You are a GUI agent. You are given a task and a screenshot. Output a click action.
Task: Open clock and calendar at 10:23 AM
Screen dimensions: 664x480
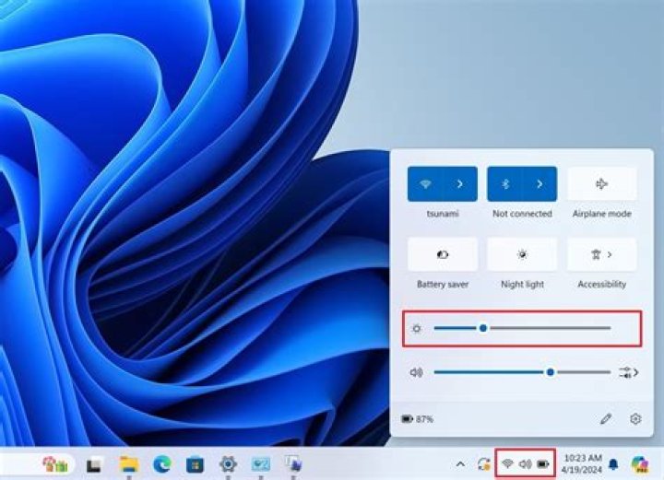pos(583,463)
